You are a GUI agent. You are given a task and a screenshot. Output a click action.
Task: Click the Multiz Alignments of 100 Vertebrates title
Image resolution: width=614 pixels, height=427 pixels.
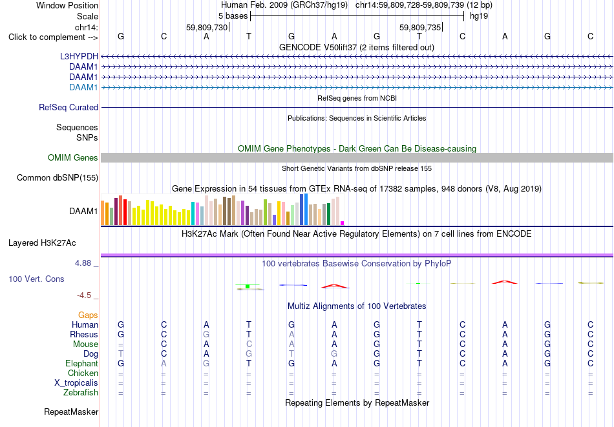click(x=357, y=306)
